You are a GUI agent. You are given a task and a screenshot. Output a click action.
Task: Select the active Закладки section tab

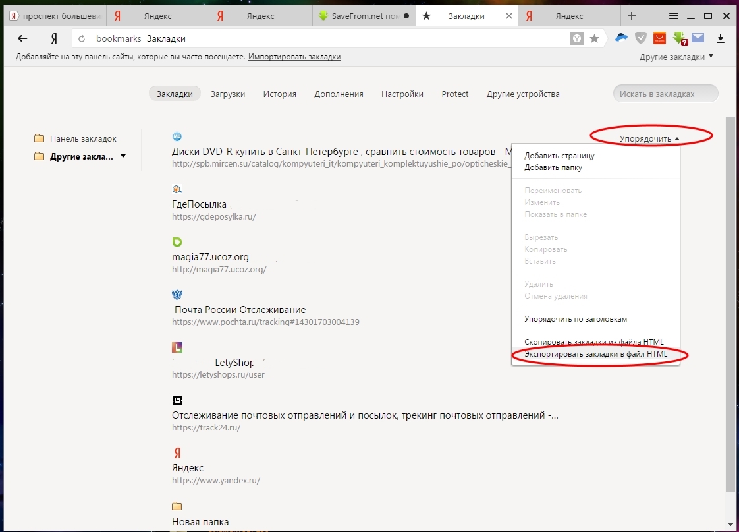coord(175,94)
